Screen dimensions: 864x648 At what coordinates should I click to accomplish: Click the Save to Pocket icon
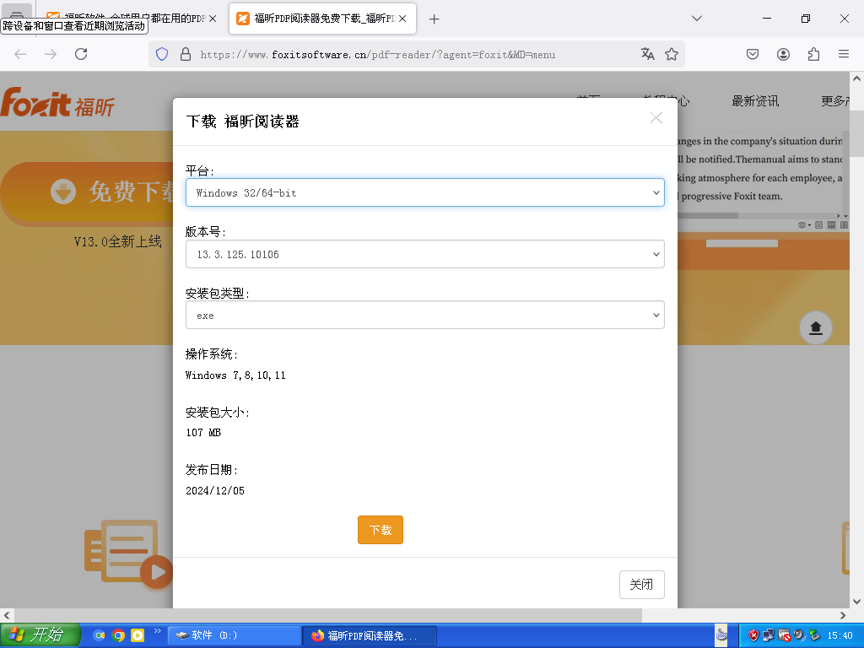point(753,54)
